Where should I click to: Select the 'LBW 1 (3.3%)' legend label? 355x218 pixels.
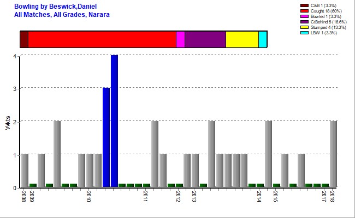[x=324, y=33]
